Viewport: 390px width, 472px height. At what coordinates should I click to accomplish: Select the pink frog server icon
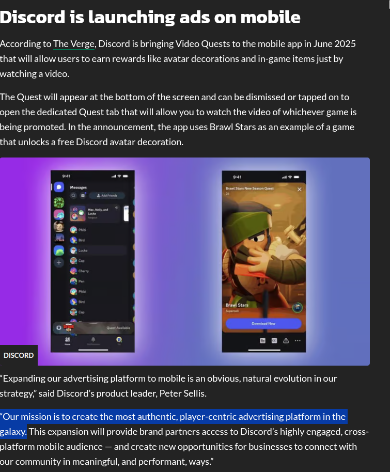59,214
